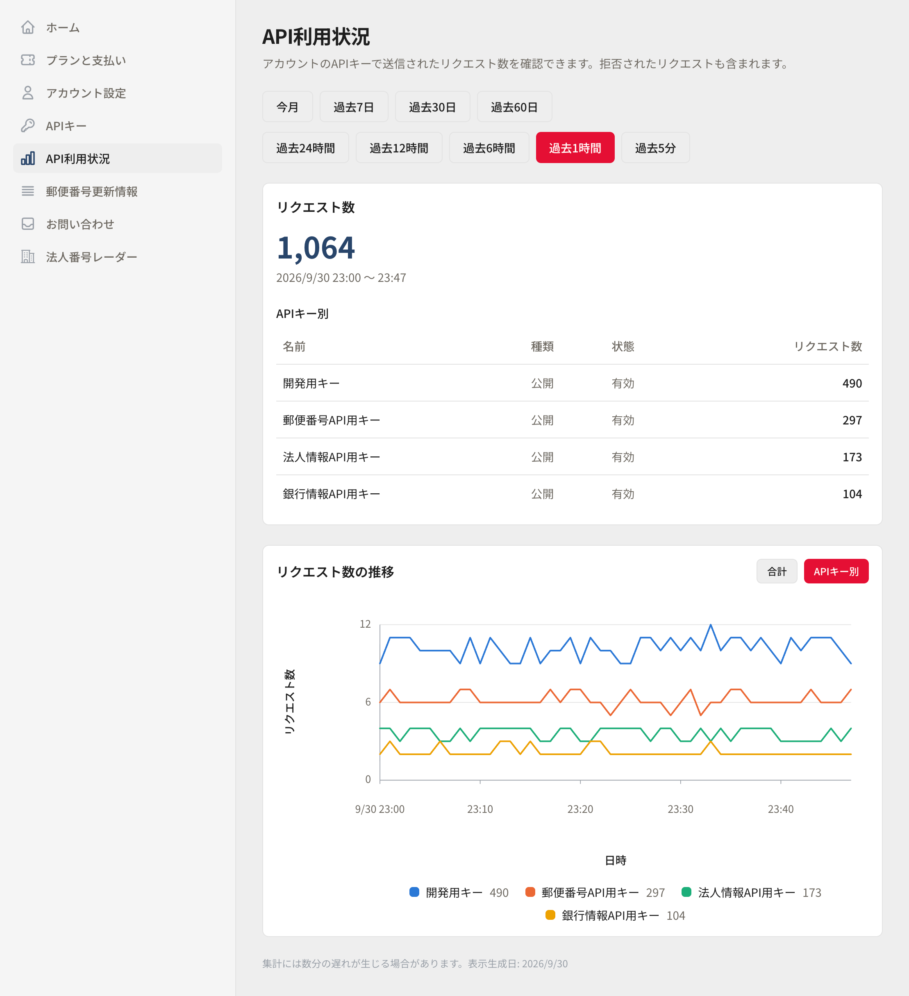The image size is (909, 996).
Task: Click the 開発用キー table row name
Action: click(x=311, y=383)
